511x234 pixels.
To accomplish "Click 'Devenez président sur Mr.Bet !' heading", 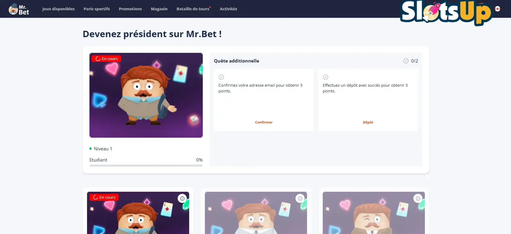I will coord(152,34).
